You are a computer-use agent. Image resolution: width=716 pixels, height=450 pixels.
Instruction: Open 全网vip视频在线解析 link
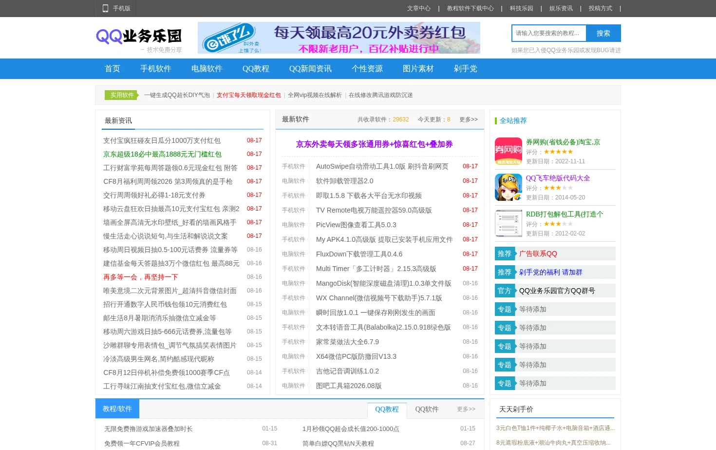[x=315, y=95]
